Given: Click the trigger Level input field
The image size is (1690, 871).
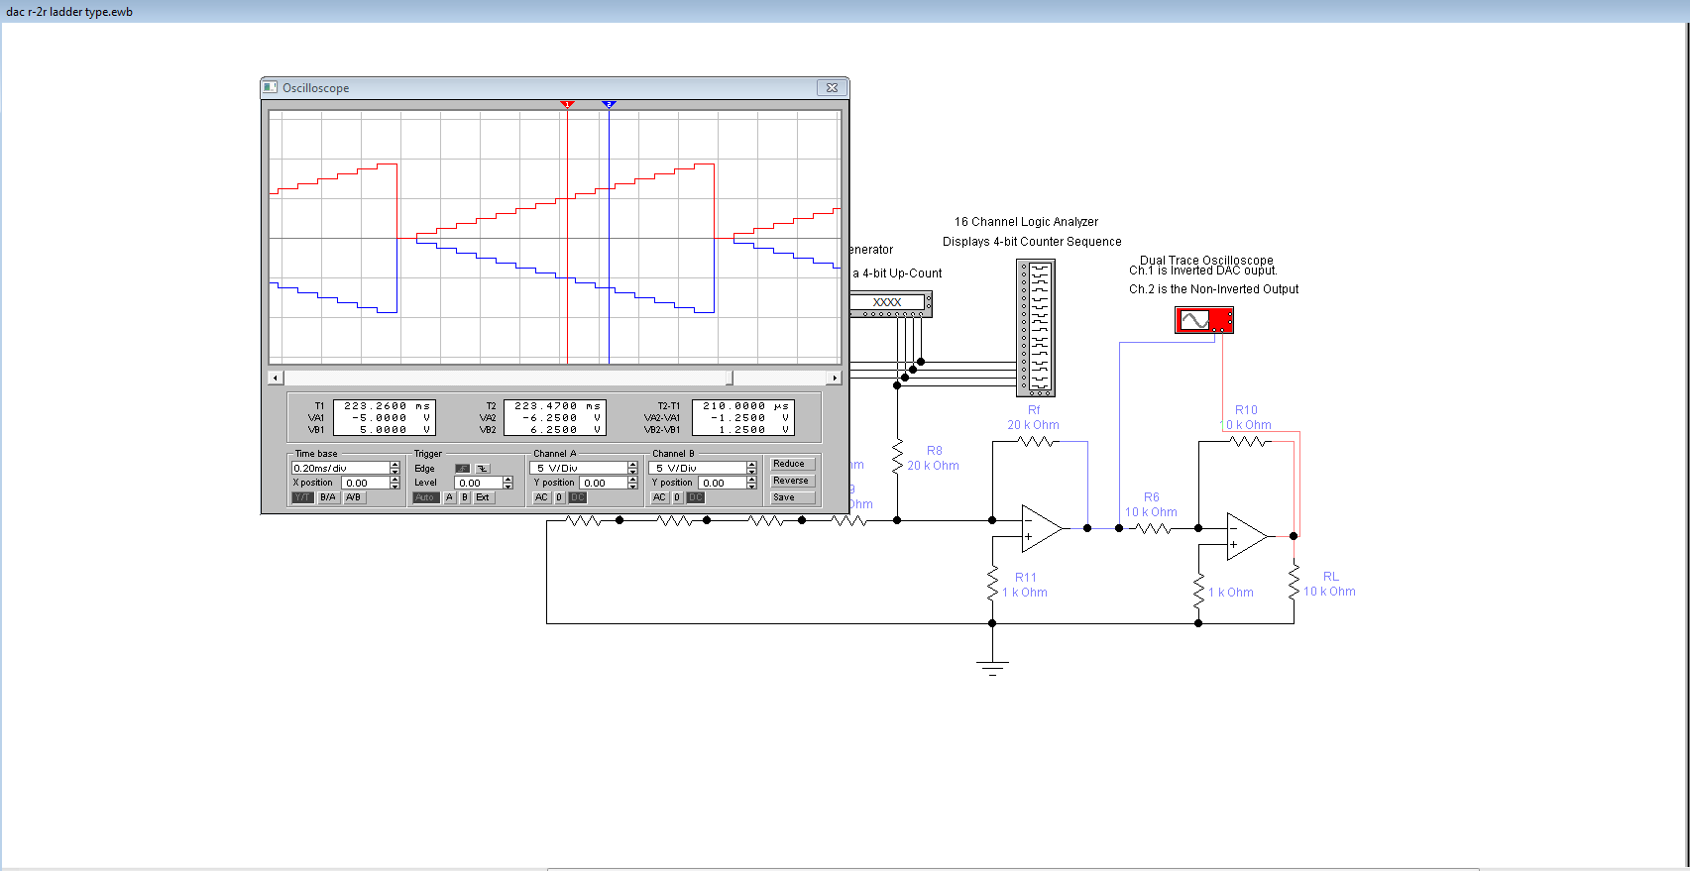Looking at the screenshot, I should 478,483.
